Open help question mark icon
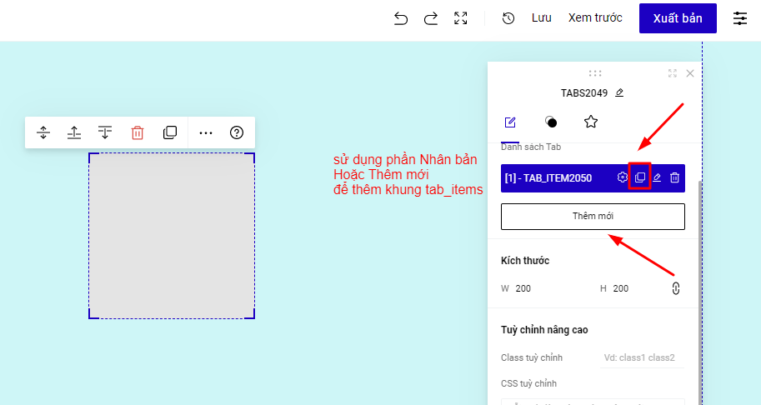Screen dimensions: 761x405 coord(237,132)
